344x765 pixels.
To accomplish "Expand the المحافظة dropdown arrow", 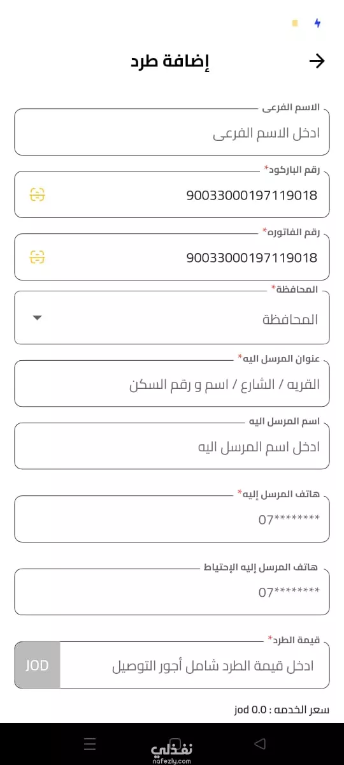I will 37,318.
